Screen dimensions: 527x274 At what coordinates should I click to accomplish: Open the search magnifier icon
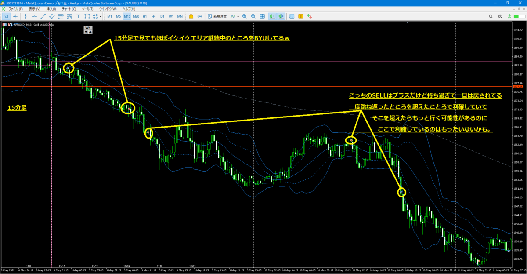491,16
